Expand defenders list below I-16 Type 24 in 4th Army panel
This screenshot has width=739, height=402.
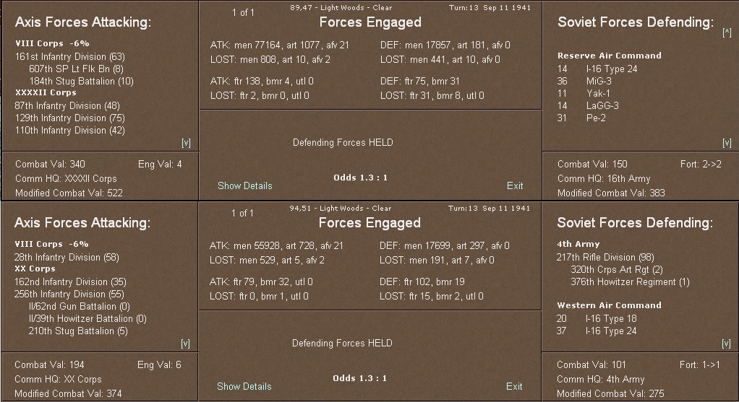727,344
